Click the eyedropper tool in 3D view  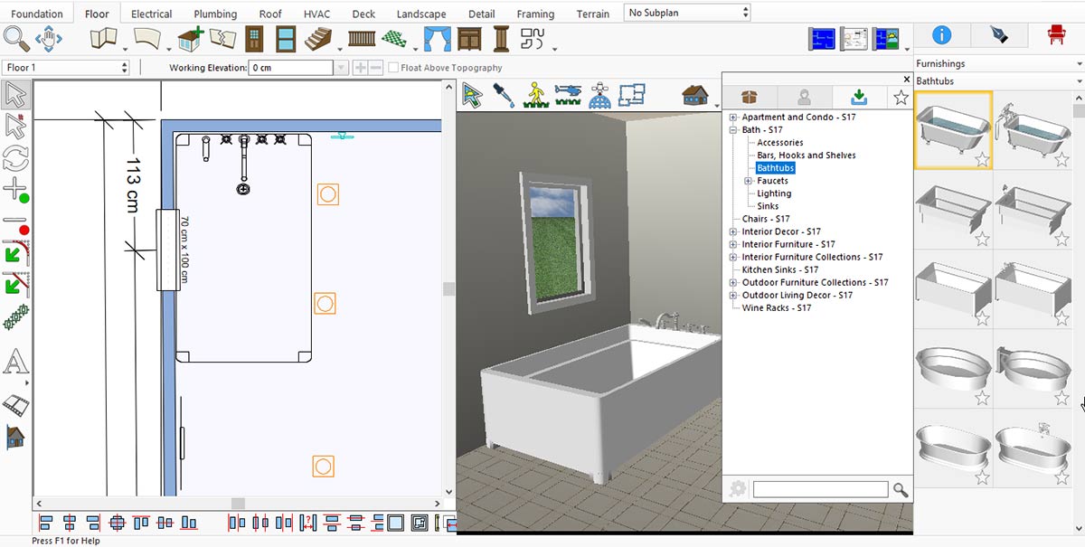click(504, 95)
